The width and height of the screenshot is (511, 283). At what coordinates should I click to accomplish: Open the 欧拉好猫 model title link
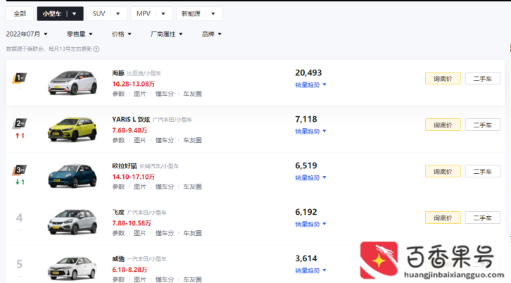coord(125,166)
